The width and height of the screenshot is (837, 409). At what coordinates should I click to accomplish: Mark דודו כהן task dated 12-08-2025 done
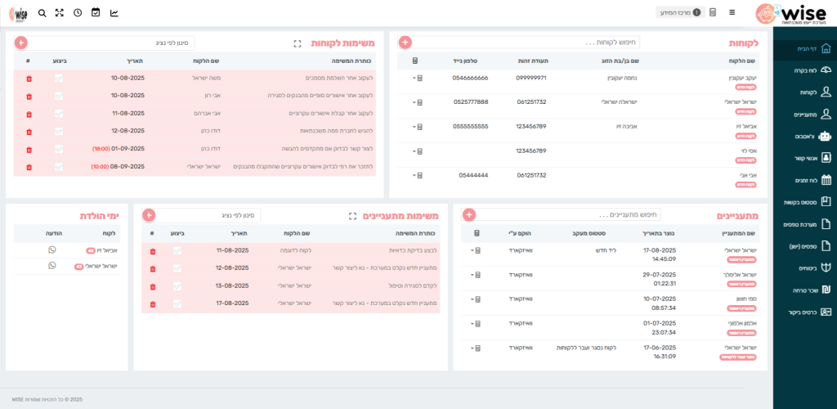pyautogui.click(x=59, y=131)
